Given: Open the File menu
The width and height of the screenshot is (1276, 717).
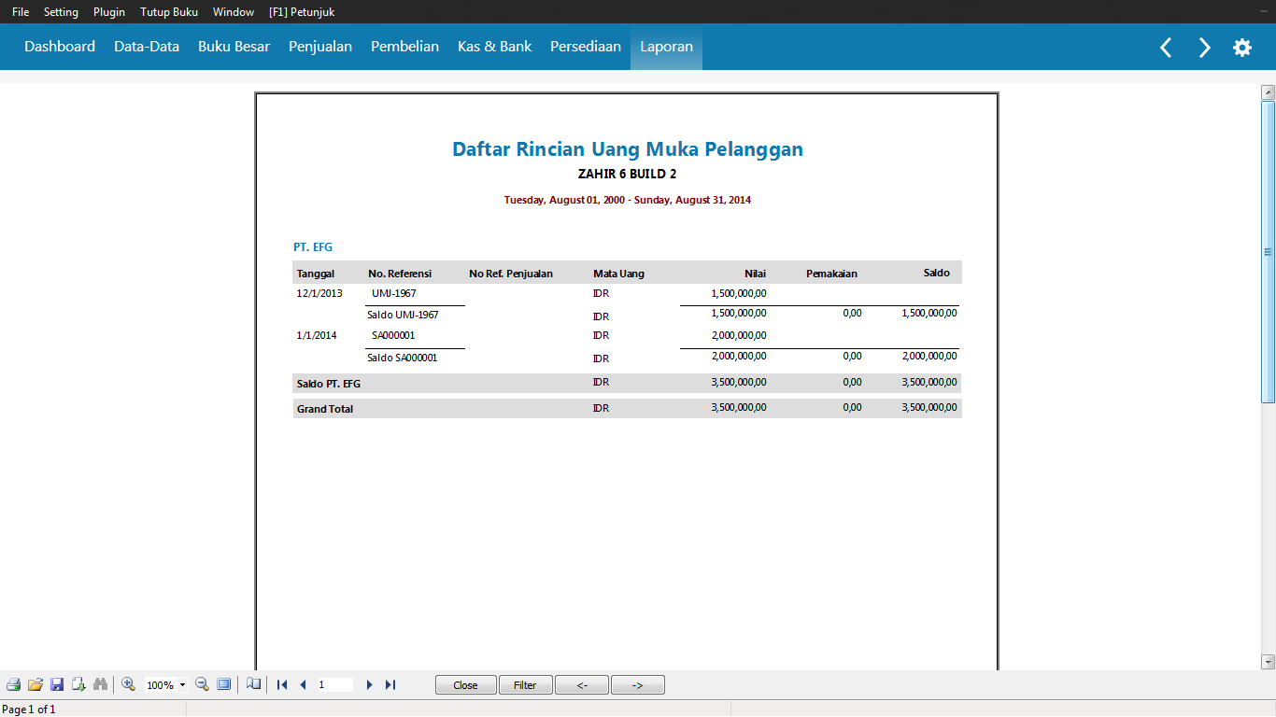Looking at the screenshot, I should (x=21, y=12).
